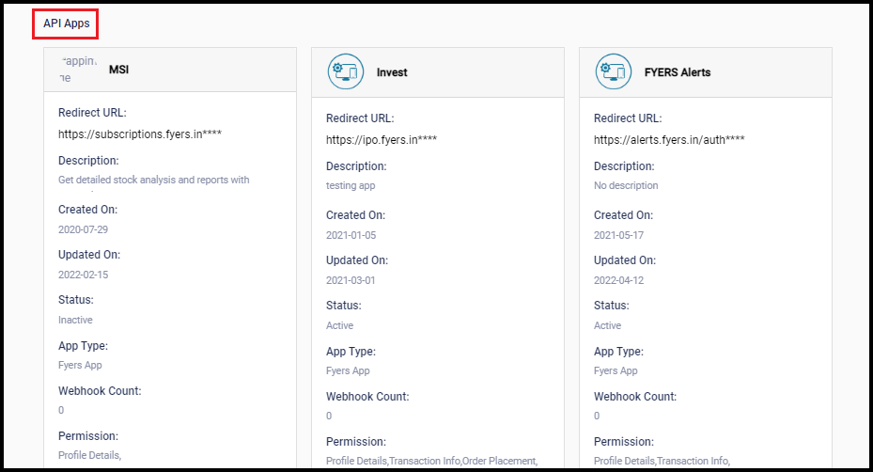Click Invest's Active status value
This screenshot has width=873, height=472.
[x=339, y=325]
